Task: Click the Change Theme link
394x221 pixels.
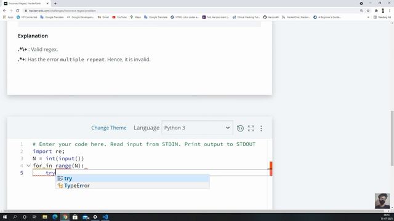Action: point(109,128)
